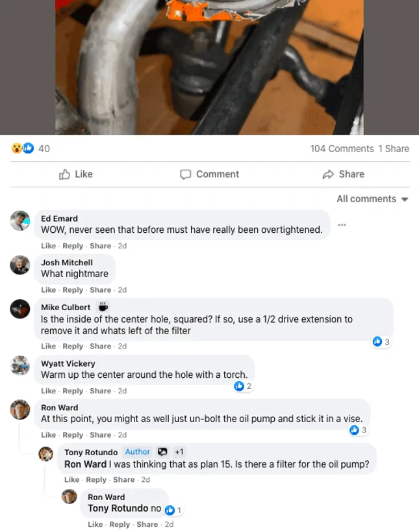Viewport: 419px width, 530px height.
Task: Open the All comments sort dropdown
Action: [372, 199]
